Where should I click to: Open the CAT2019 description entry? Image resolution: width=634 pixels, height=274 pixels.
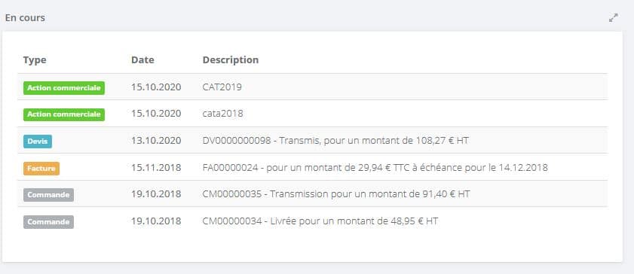[x=222, y=87]
